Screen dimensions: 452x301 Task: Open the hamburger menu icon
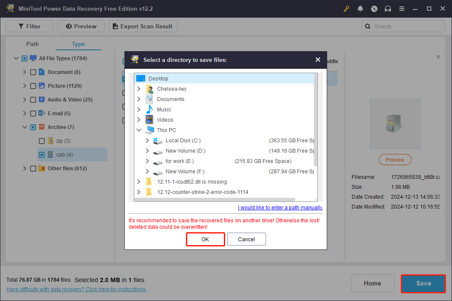(x=402, y=9)
